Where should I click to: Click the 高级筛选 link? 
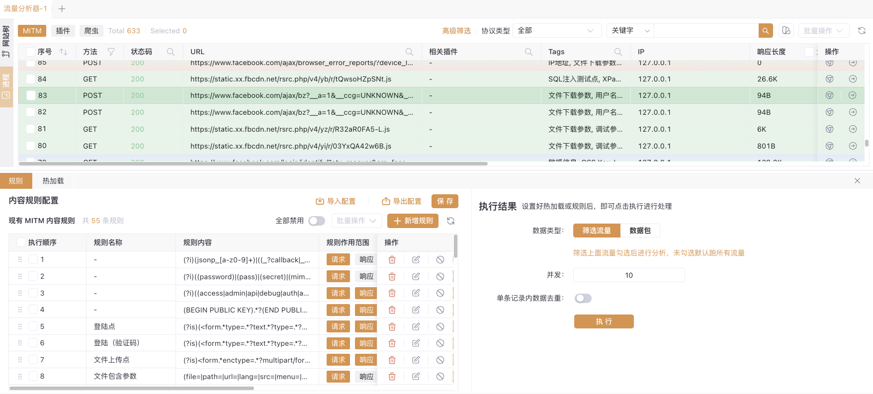(456, 31)
